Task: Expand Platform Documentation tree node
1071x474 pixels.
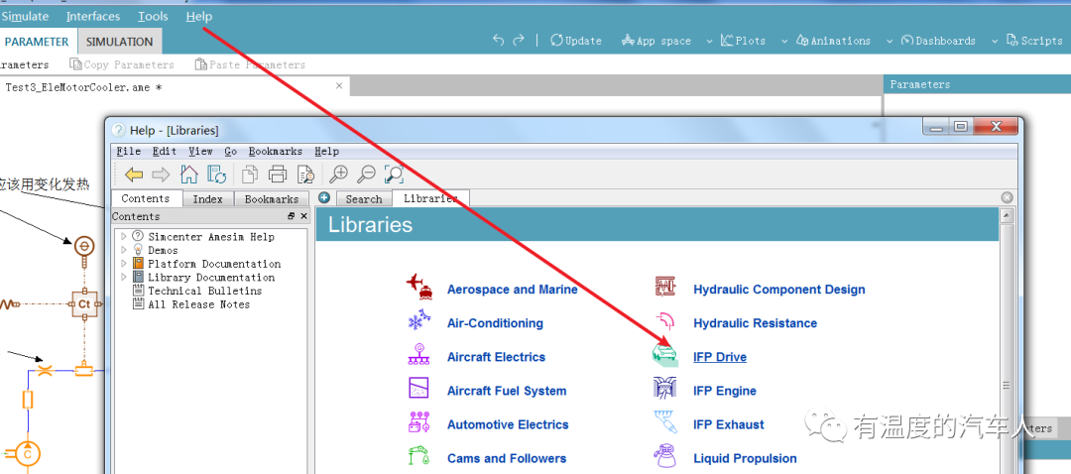Action: point(124,264)
